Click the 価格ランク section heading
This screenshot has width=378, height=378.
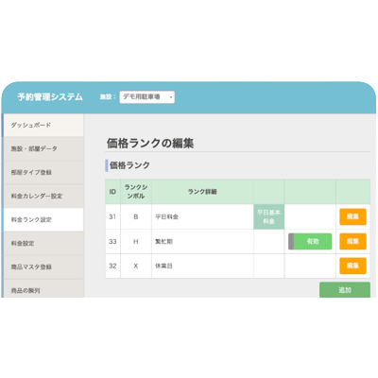coord(129,165)
